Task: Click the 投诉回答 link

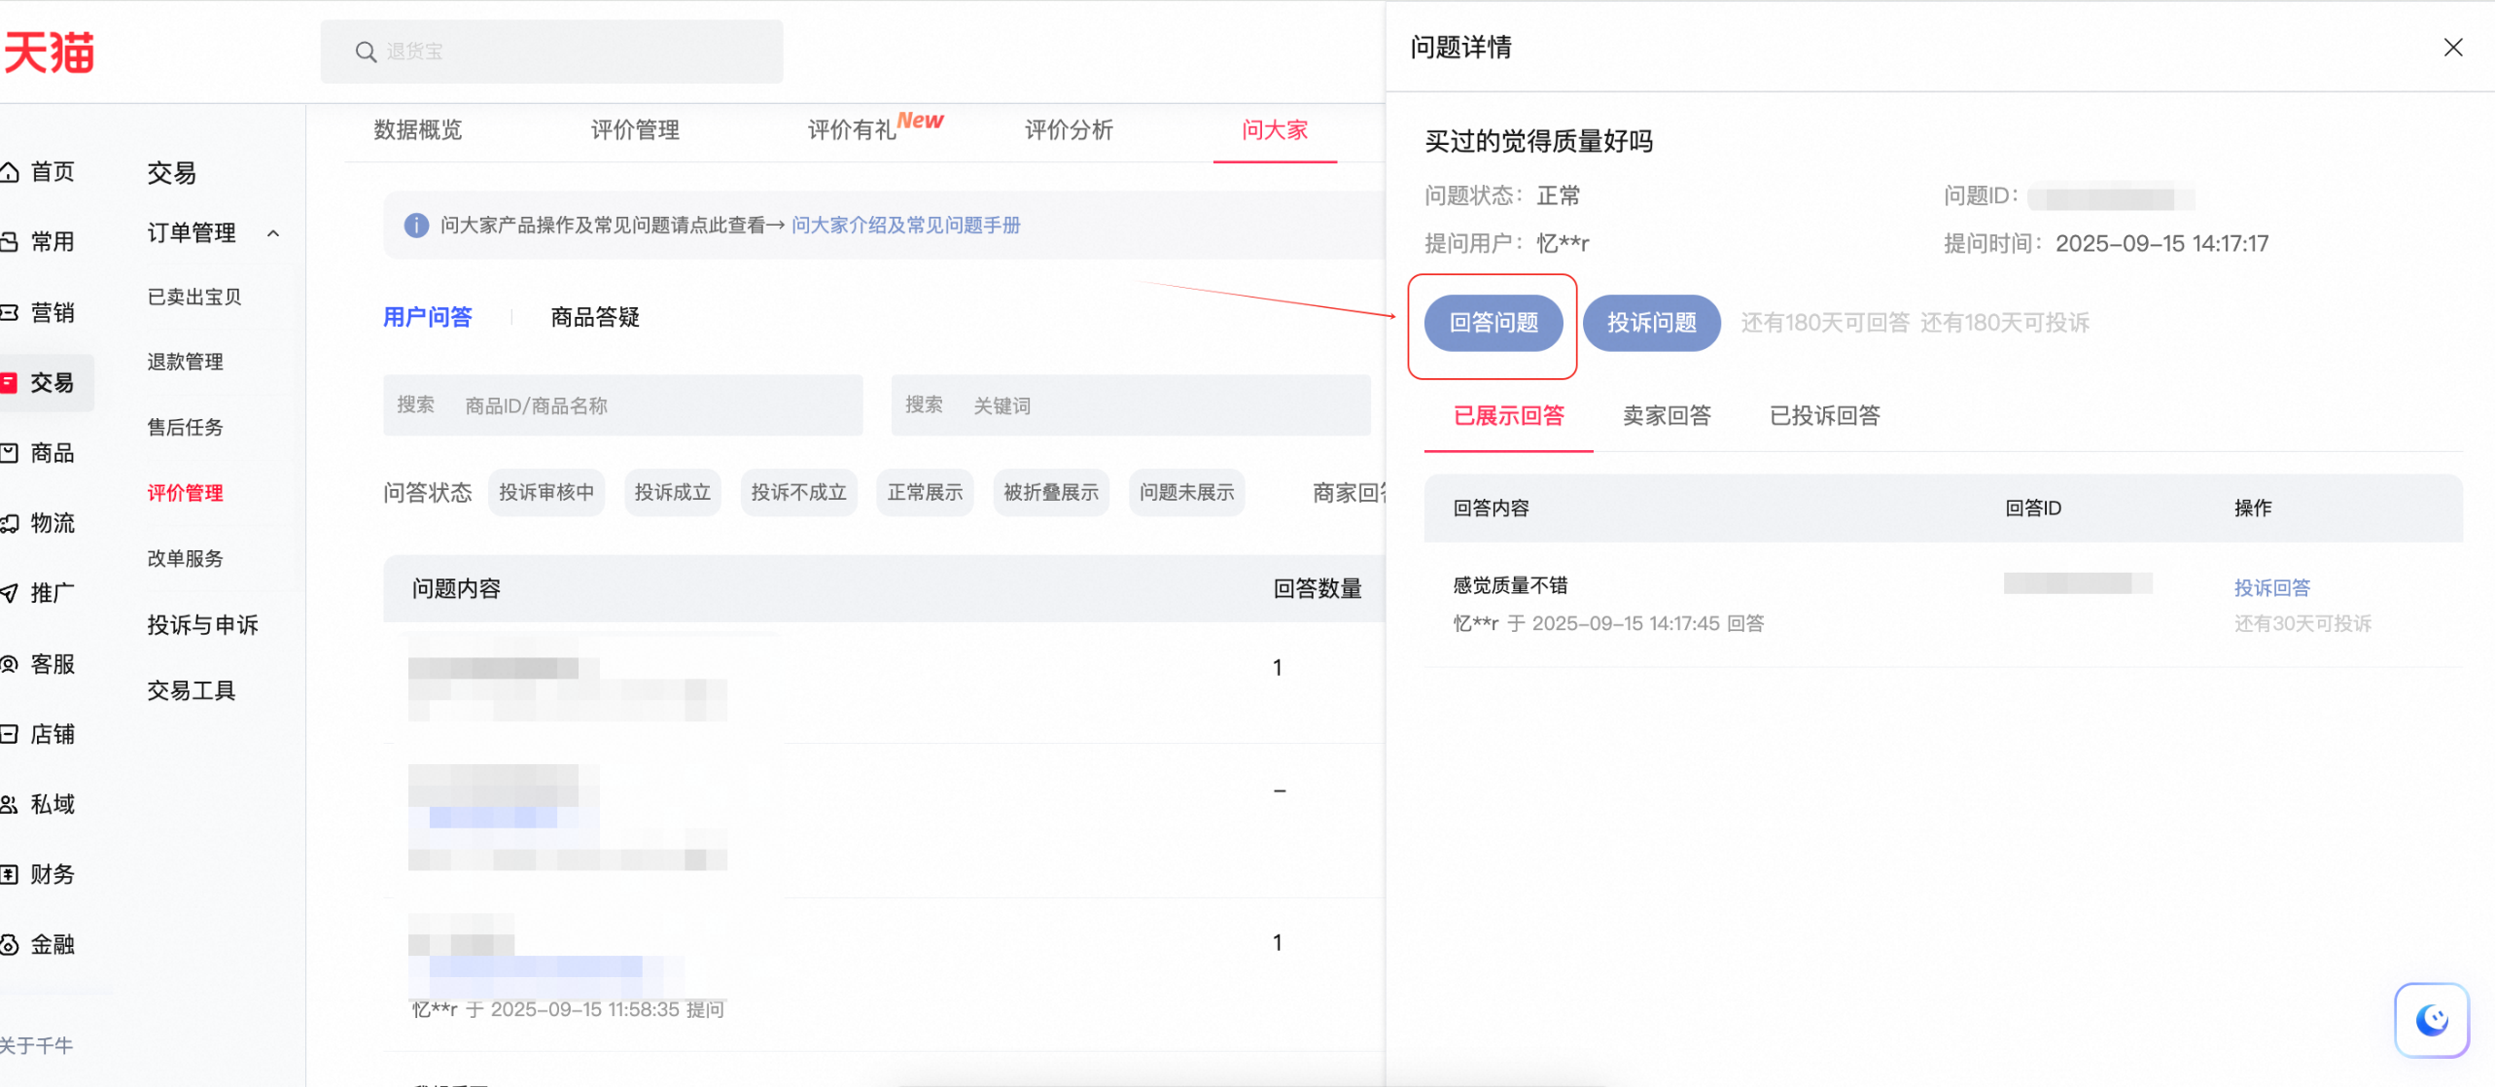Action: click(2272, 588)
